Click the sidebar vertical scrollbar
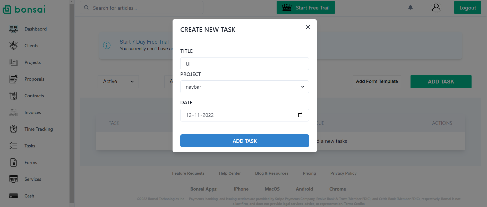Image resolution: width=487 pixels, height=207 pixels. tap(72, 103)
